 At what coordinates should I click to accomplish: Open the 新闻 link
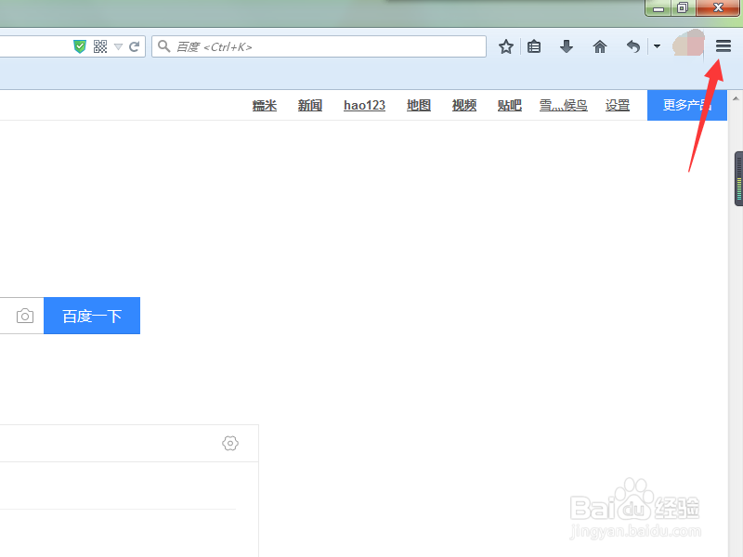coord(310,105)
